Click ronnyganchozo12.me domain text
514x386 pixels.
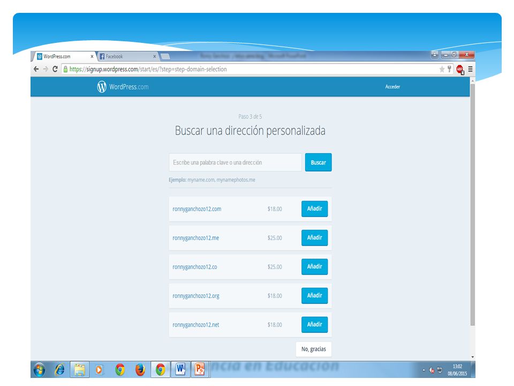[196, 238]
